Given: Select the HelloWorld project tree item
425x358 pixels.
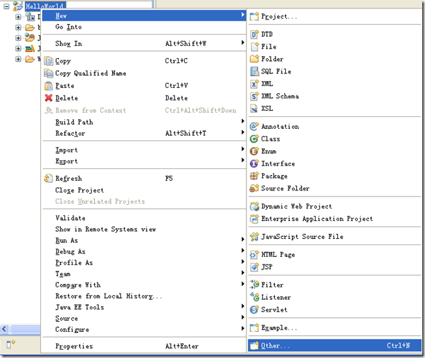Looking at the screenshot, I should pyautogui.click(x=45, y=6).
